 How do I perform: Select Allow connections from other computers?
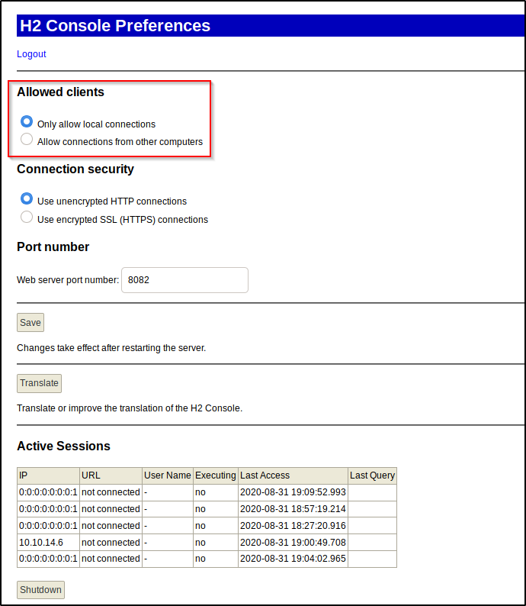(27, 139)
